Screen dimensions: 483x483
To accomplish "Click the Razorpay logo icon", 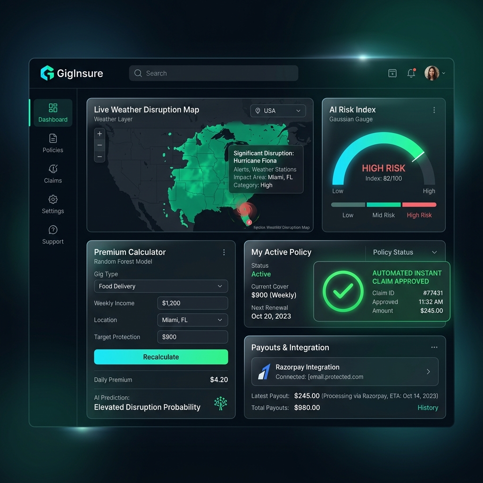I will (x=264, y=372).
